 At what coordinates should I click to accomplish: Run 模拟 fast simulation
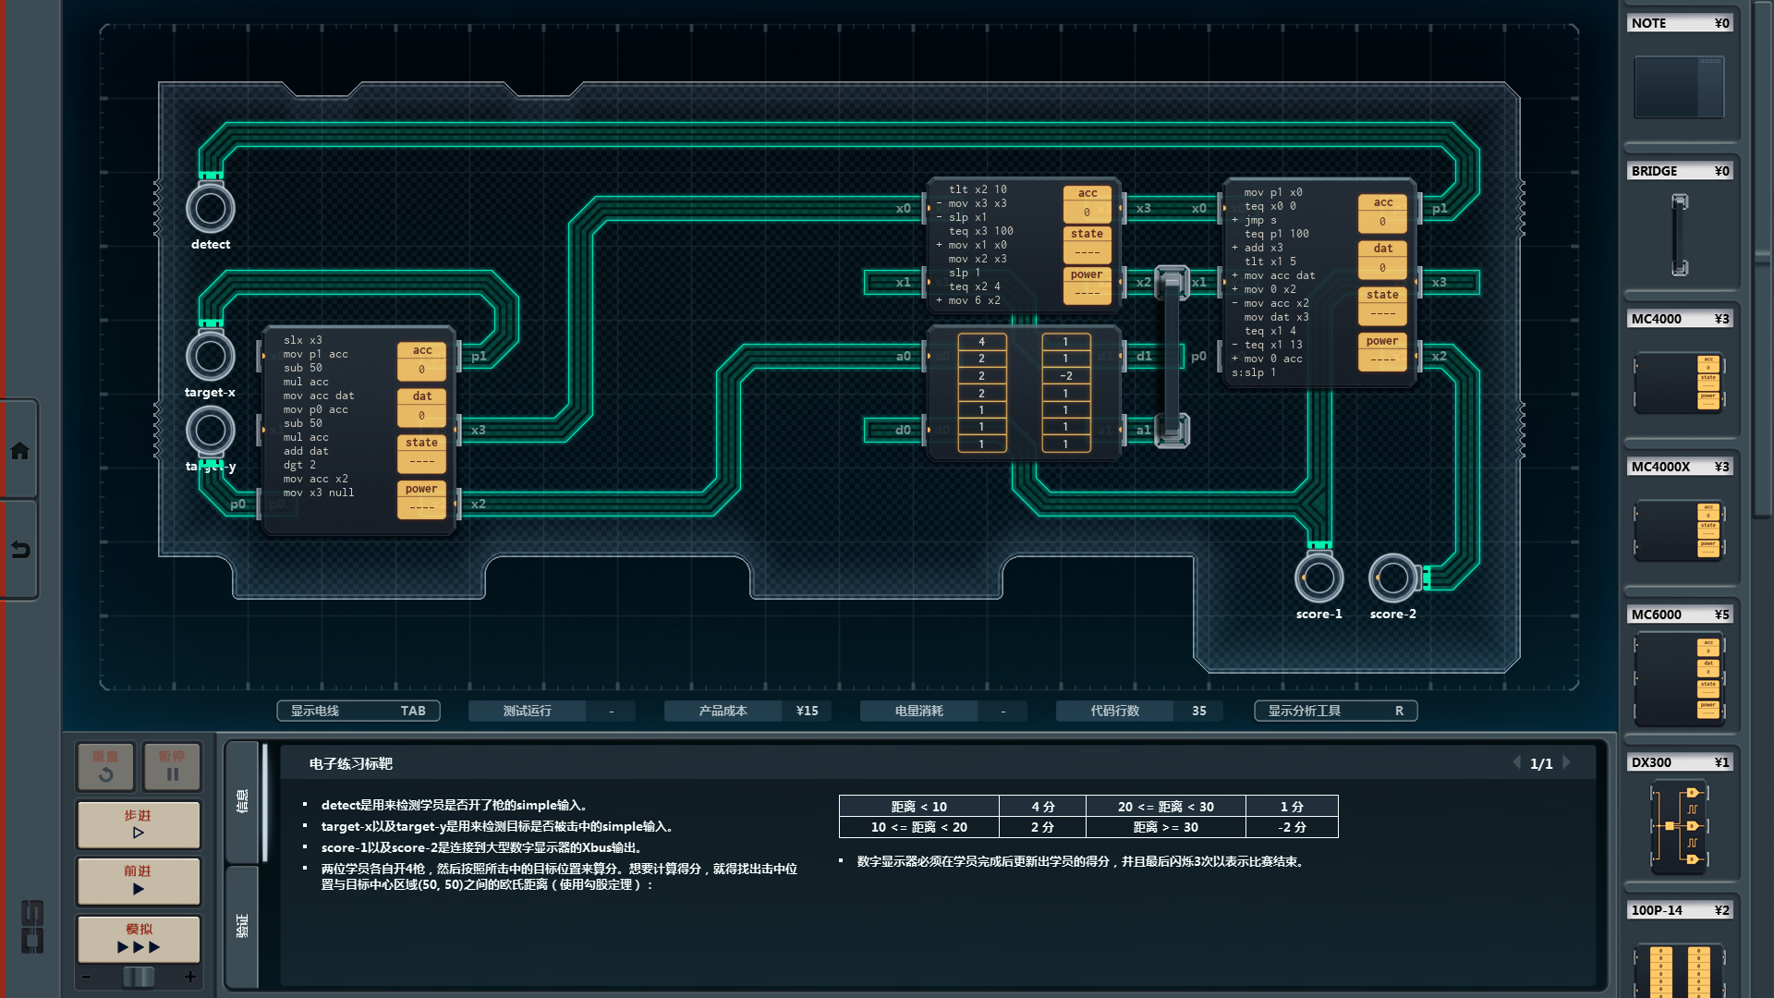tap(139, 939)
